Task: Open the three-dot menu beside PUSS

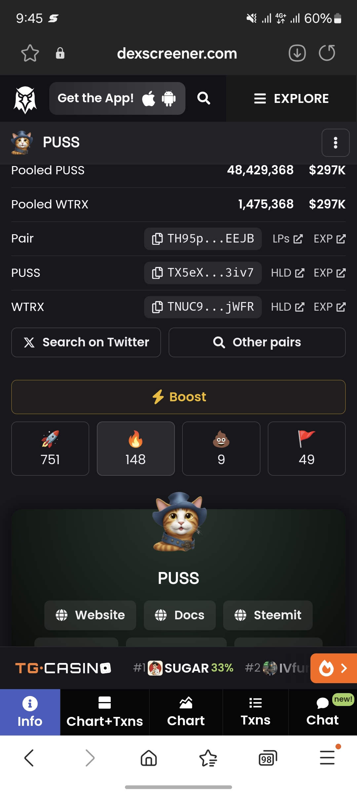Action: tap(336, 143)
